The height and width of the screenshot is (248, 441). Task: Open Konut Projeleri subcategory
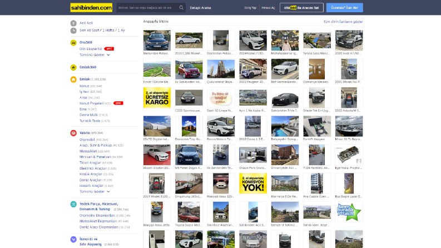(91, 103)
